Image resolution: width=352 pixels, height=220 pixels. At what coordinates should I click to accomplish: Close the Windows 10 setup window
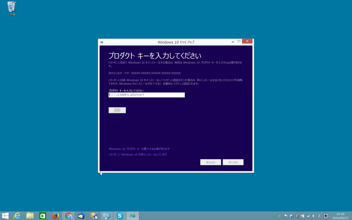pyautogui.click(x=247, y=41)
